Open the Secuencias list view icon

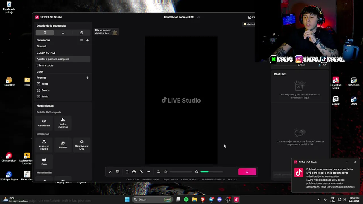[81, 40]
